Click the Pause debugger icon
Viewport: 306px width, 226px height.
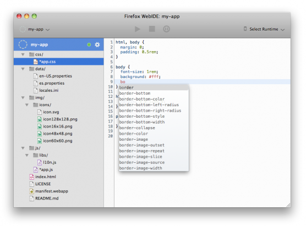pyautogui.click(x=166, y=29)
